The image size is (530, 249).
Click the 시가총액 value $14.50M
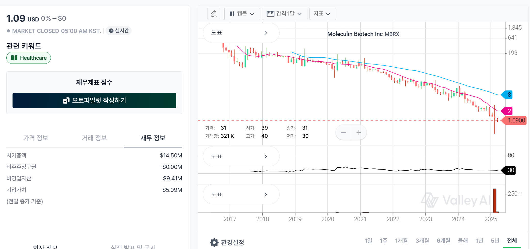click(x=171, y=155)
